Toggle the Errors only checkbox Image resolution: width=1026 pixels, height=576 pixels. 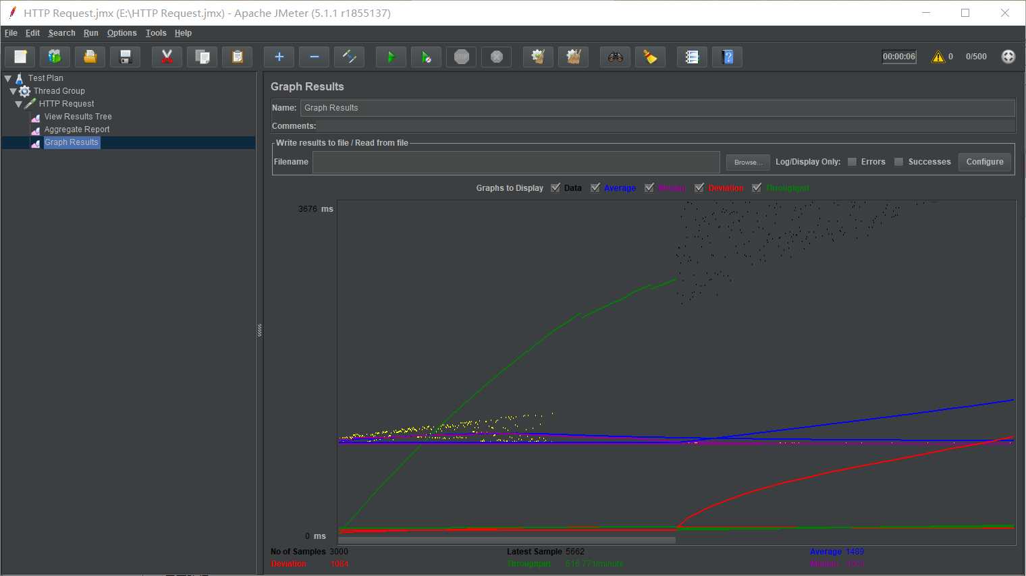(x=853, y=162)
